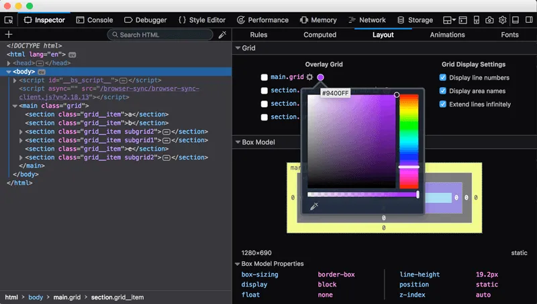This screenshot has height=304, width=537.
Task: Click main.grid in the breadcrumb
Action: 67,297
